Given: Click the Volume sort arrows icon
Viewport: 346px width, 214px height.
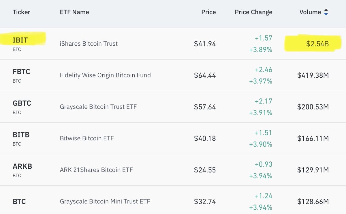Looking at the screenshot, I should [326, 12].
